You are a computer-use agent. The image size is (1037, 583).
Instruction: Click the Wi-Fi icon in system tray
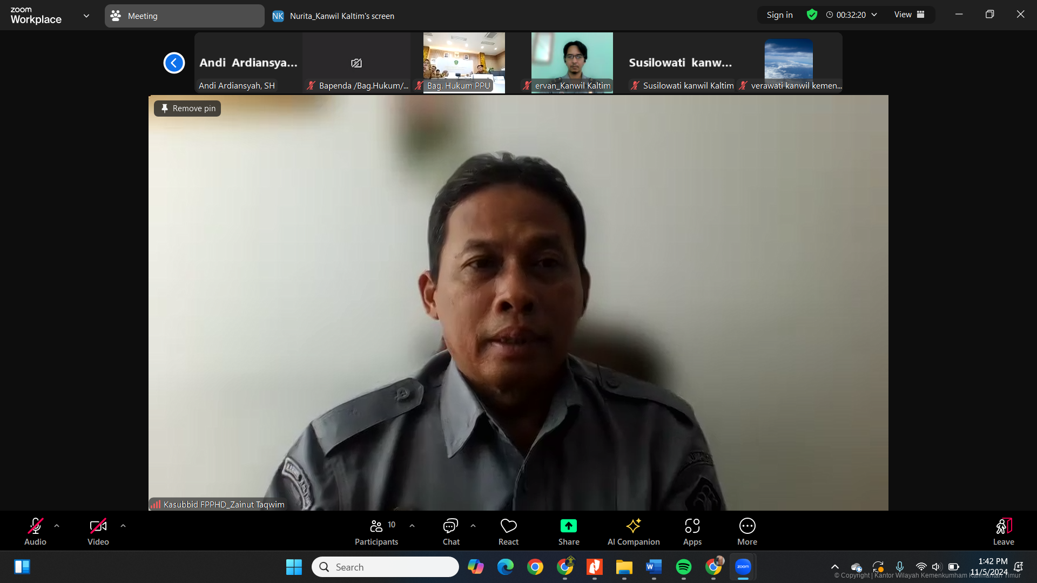click(921, 567)
